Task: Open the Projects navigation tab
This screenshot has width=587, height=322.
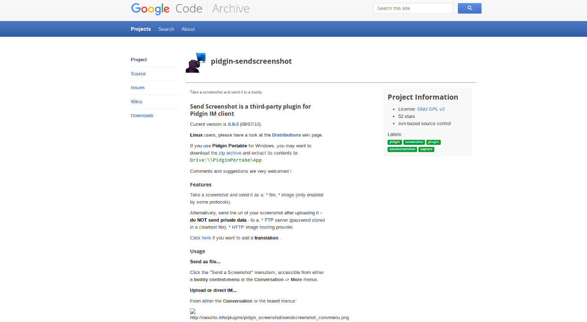Action: [x=140, y=29]
